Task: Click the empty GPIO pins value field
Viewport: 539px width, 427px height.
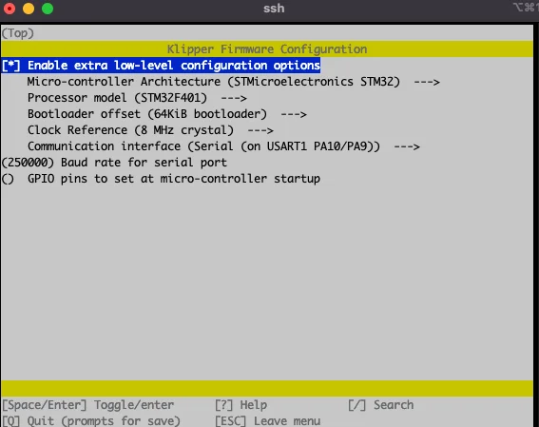Action: (8, 179)
